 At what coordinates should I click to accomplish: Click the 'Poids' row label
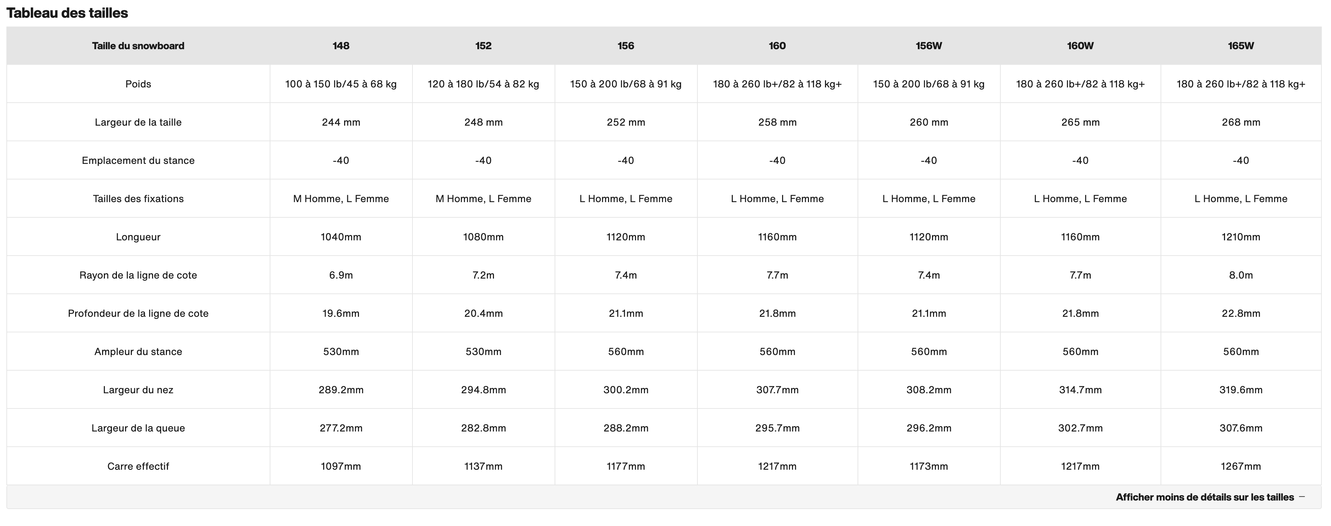pos(138,84)
